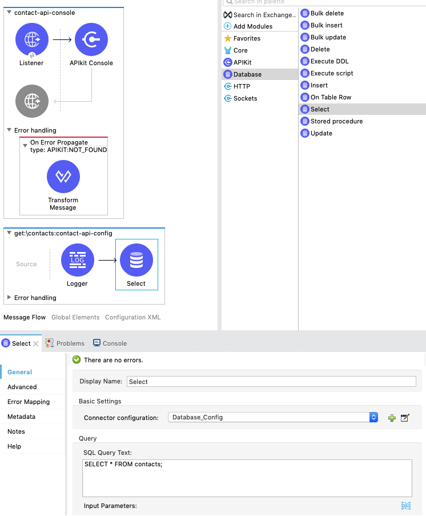Screen dimensions: 426x516
Task: Open Metadata section
Action: coord(21,417)
